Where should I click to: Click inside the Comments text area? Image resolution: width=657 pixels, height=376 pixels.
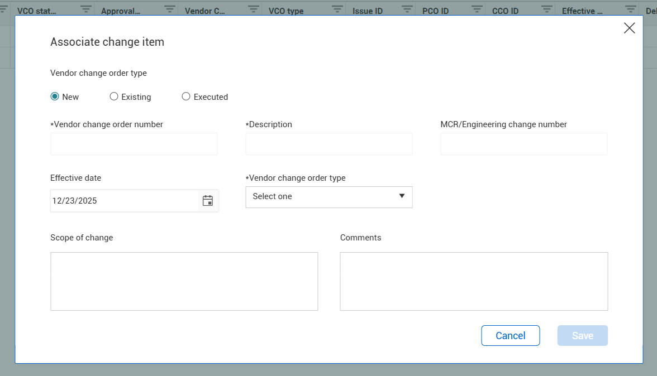coord(474,281)
